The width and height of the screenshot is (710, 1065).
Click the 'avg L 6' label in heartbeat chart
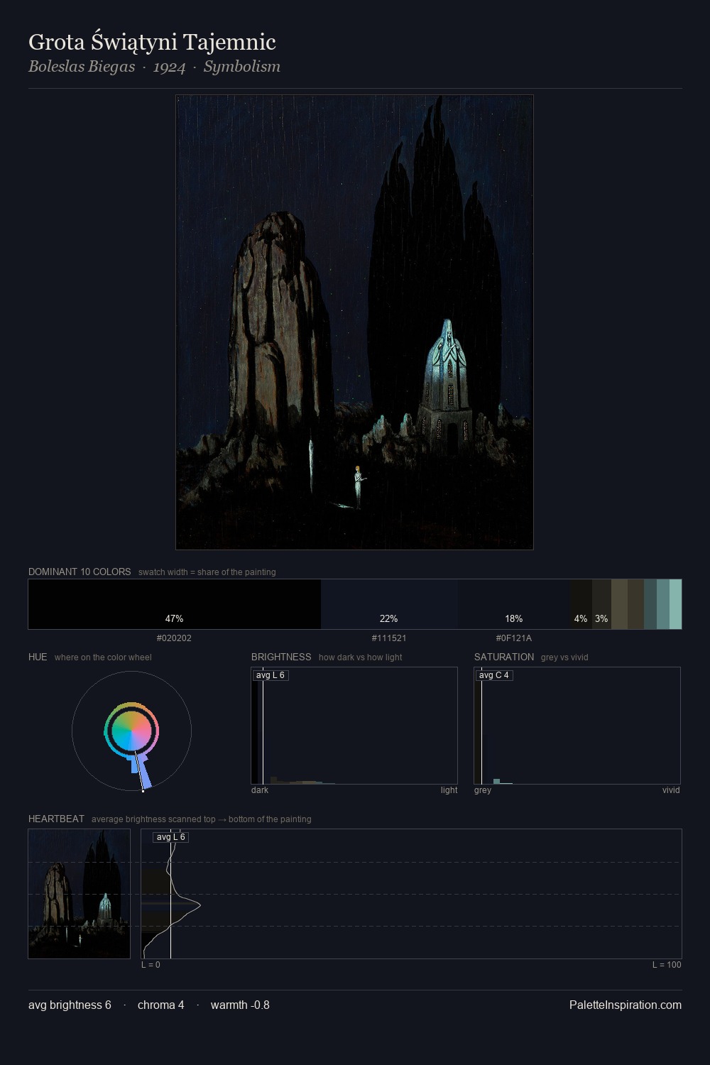click(x=171, y=837)
